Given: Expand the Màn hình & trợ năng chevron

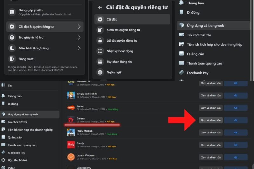Looking at the screenshot, I should (x=79, y=48).
